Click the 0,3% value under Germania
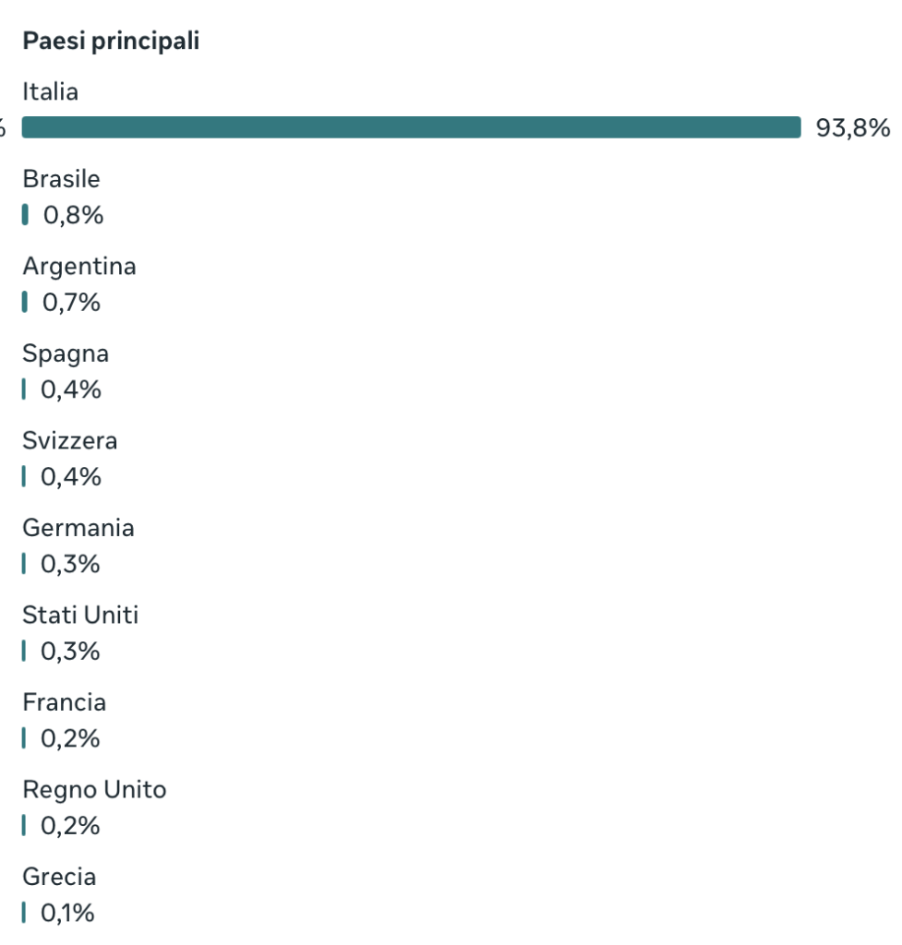The height and width of the screenshot is (945, 902). pyautogui.click(x=70, y=564)
